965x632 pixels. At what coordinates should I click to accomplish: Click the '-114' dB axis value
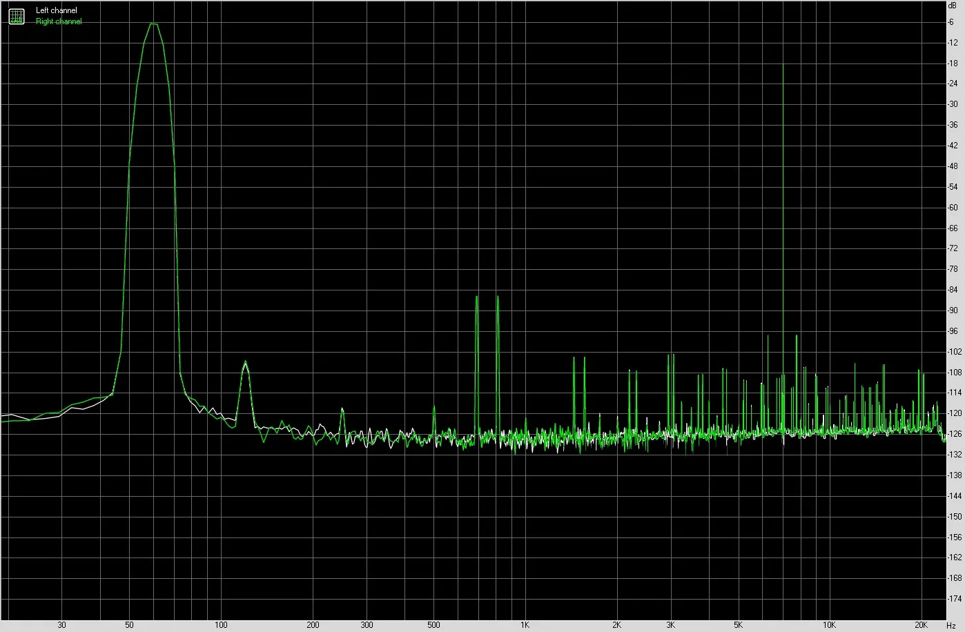(955, 393)
